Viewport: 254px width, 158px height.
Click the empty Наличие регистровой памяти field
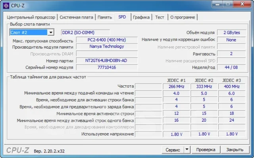[x=231, y=47]
